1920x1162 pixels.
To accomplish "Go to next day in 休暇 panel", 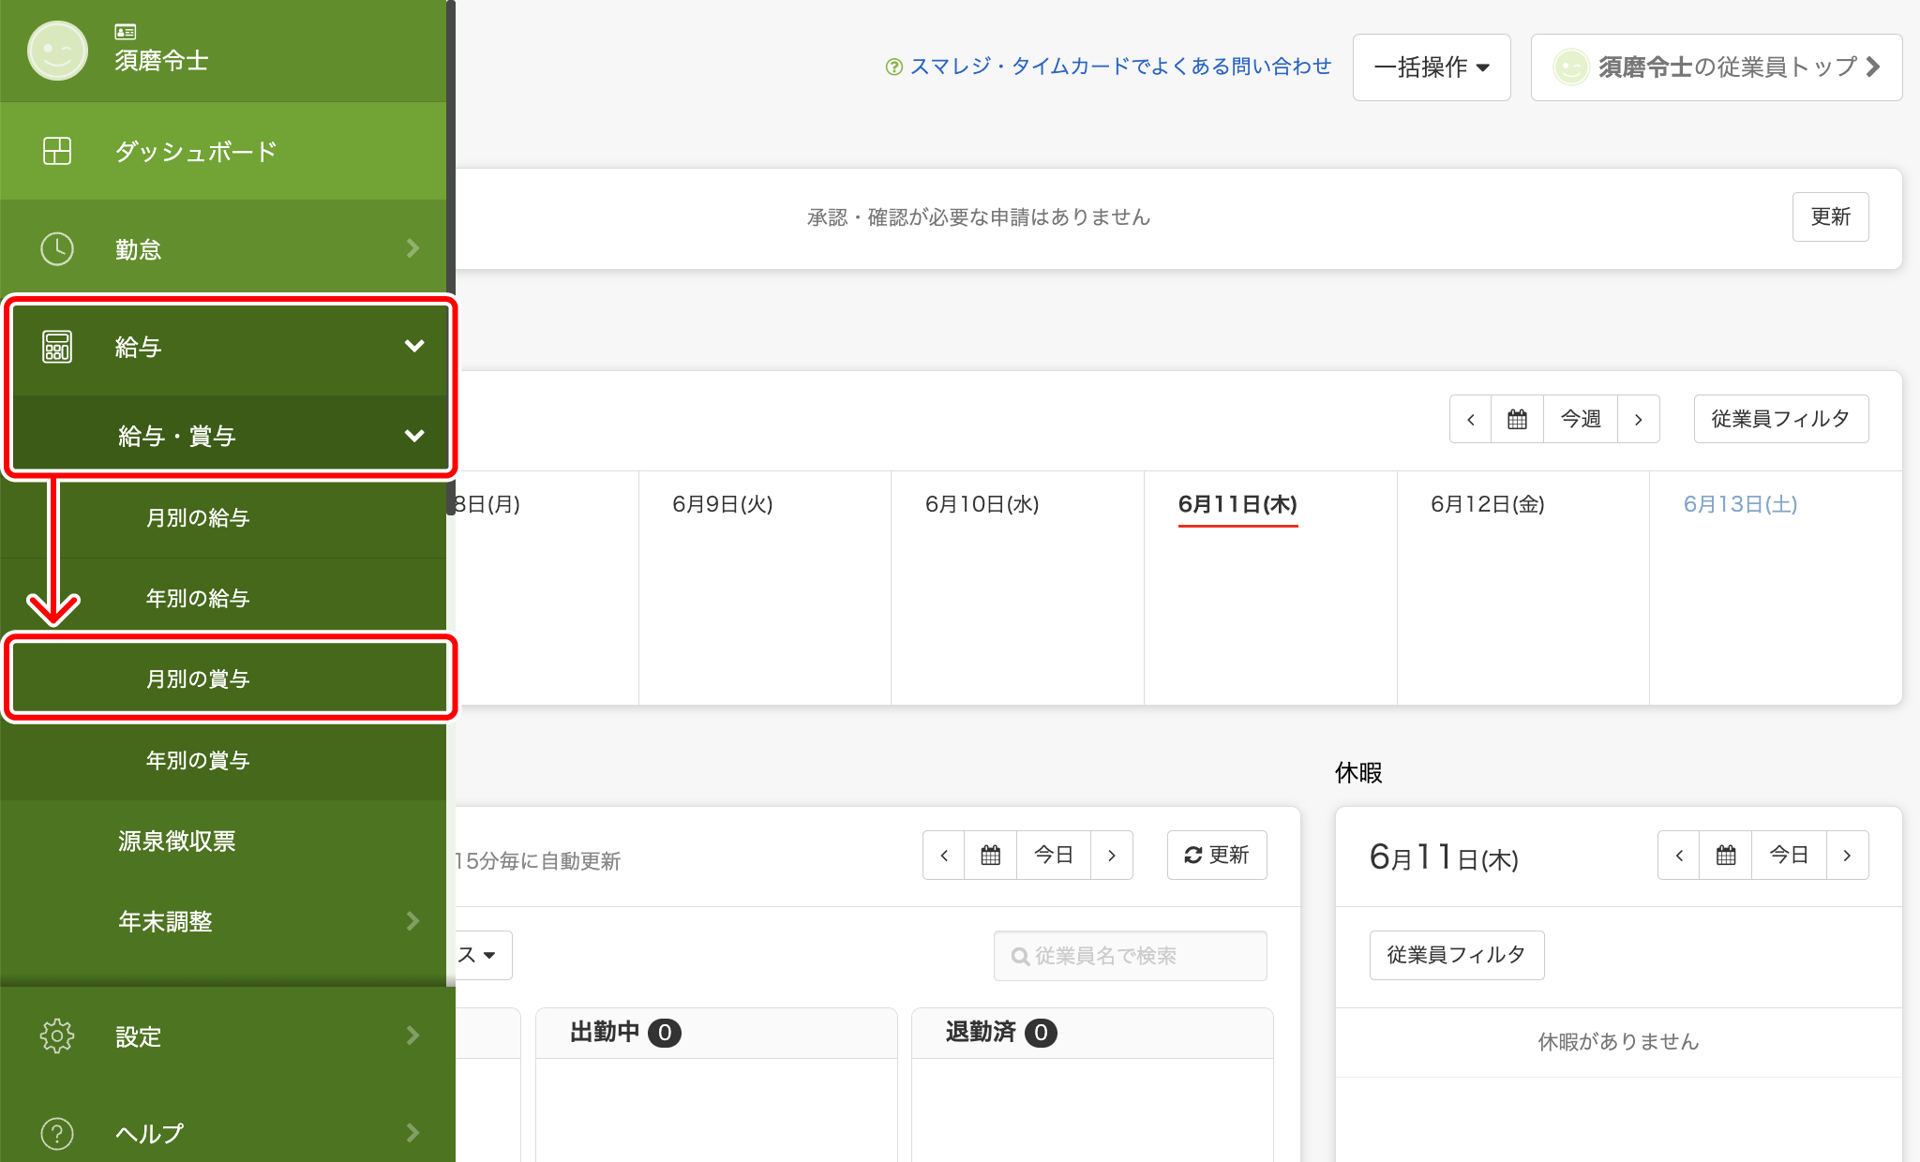I will click(1847, 855).
